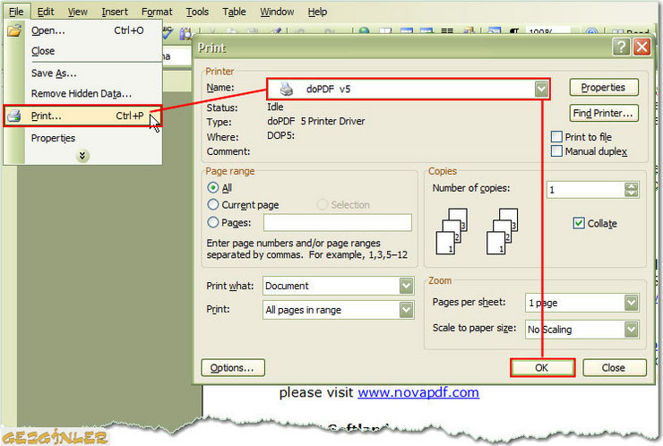This screenshot has height=446, width=663.
Task: Open the Help menu
Action: tap(317, 12)
